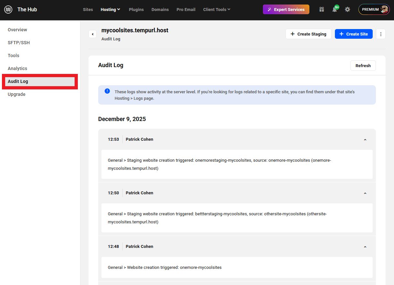Collapse the 12:50 Patrick Cohen log entry
This screenshot has height=285, width=394.
(365, 193)
